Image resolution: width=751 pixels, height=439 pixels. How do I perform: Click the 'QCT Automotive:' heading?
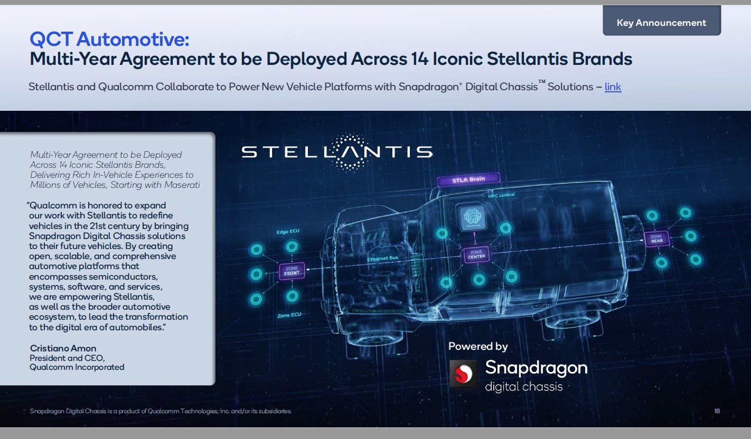109,39
